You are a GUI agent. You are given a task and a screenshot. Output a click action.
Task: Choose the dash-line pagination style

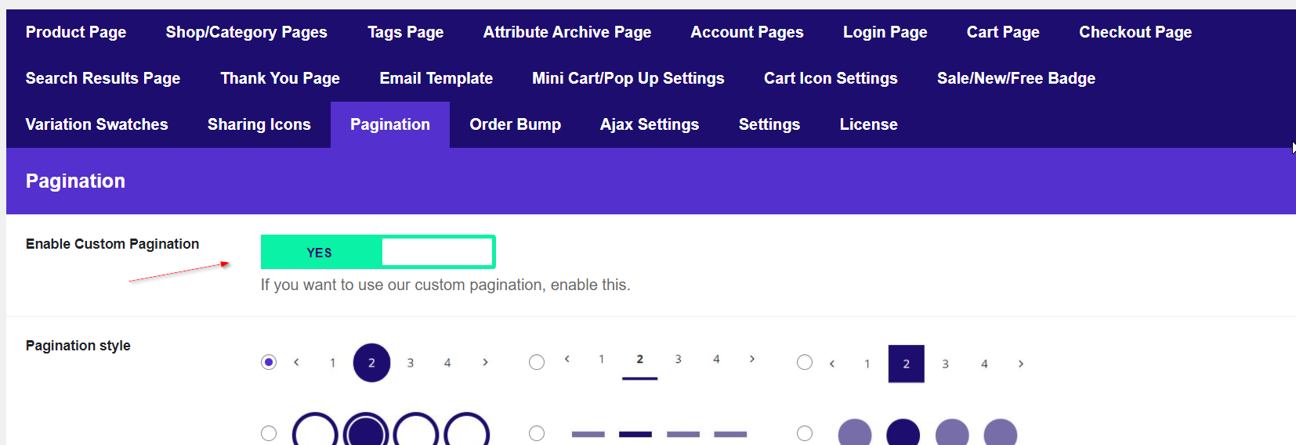tap(537, 433)
